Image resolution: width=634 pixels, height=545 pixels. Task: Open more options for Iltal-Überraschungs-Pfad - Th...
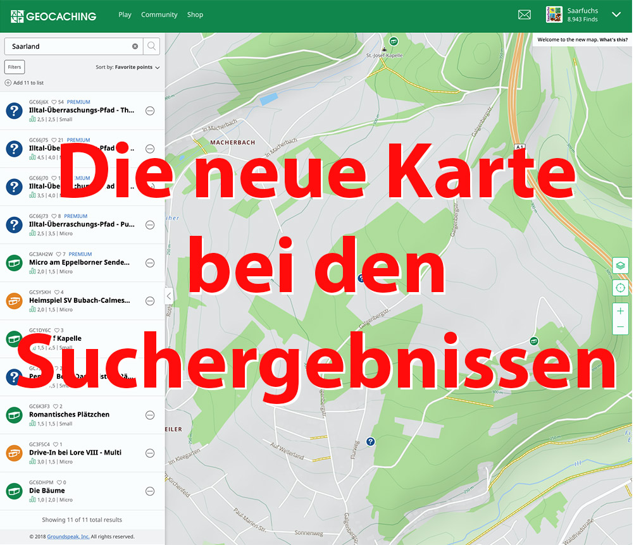(150, 111)
